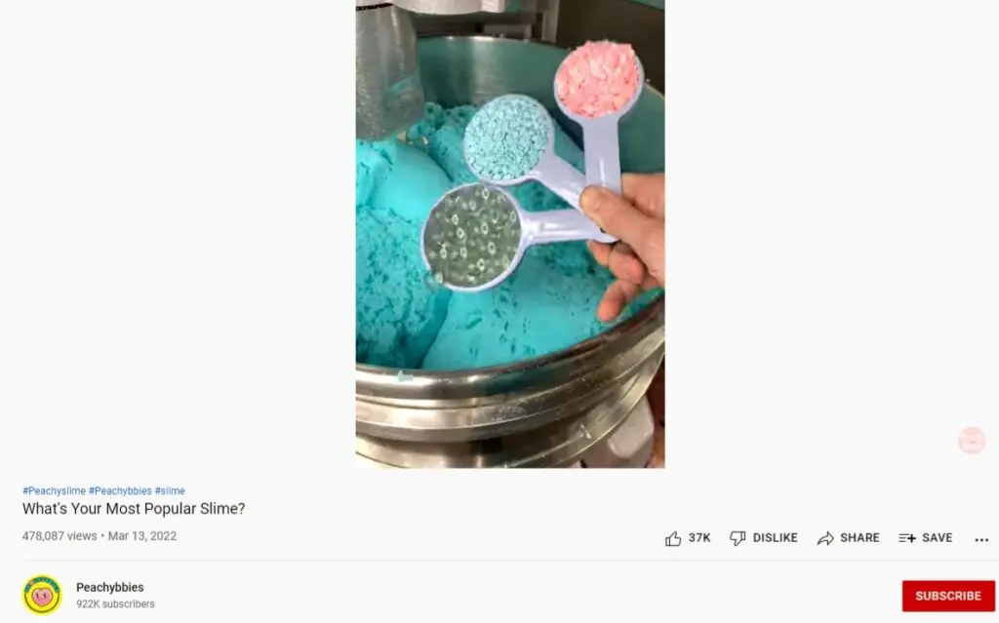Open the #Peachyslime hashtag link
Image resolution: width=999 pixels, height=623 pixels.
pos(55,490)
